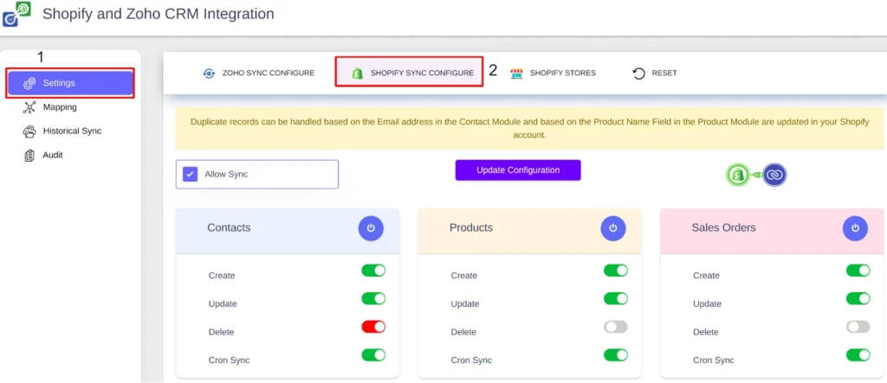Disable Create toggle under Products
The width and height of the screenshot is (887, 383).
click(616, 271)
